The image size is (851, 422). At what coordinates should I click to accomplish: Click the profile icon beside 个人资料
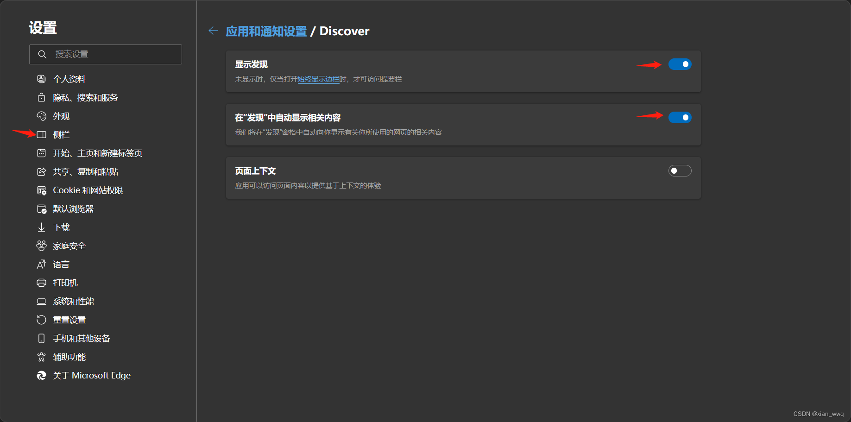click(41, 79)
